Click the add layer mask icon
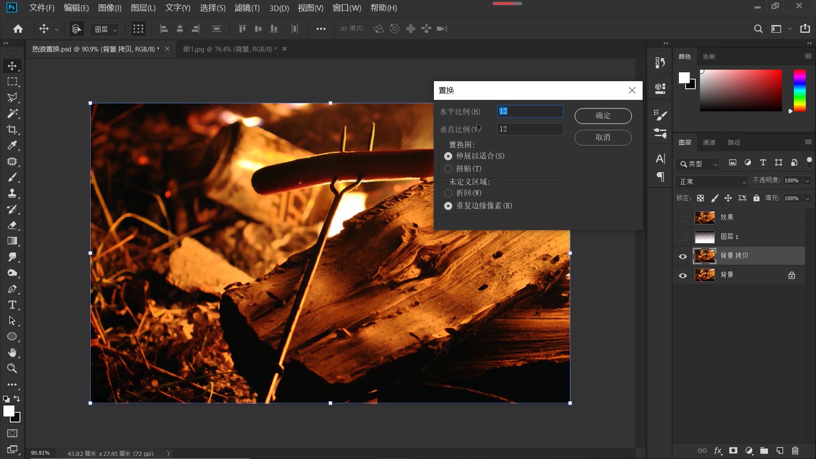This screenshot has width=816, height=459. pyautogui.click(x=733, y=450)
